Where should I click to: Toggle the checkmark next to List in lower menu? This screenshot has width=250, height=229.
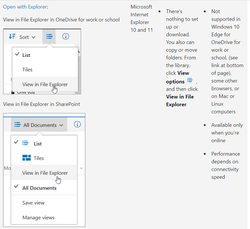(16, 142)
